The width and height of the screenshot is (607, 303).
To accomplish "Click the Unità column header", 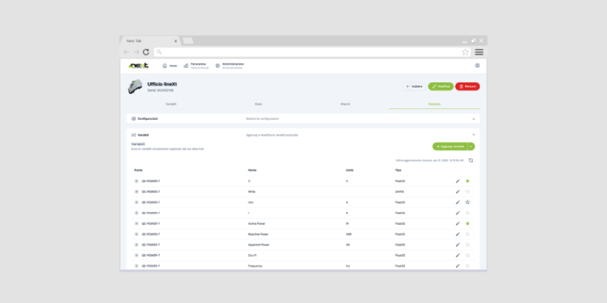I will [349, 170].
